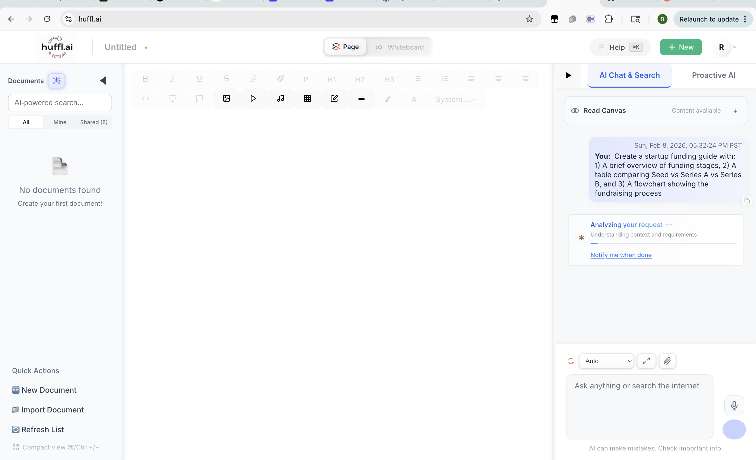756x460 pixels.
Task: Switch to the Proactive AI tab
Action: point(713,75)
